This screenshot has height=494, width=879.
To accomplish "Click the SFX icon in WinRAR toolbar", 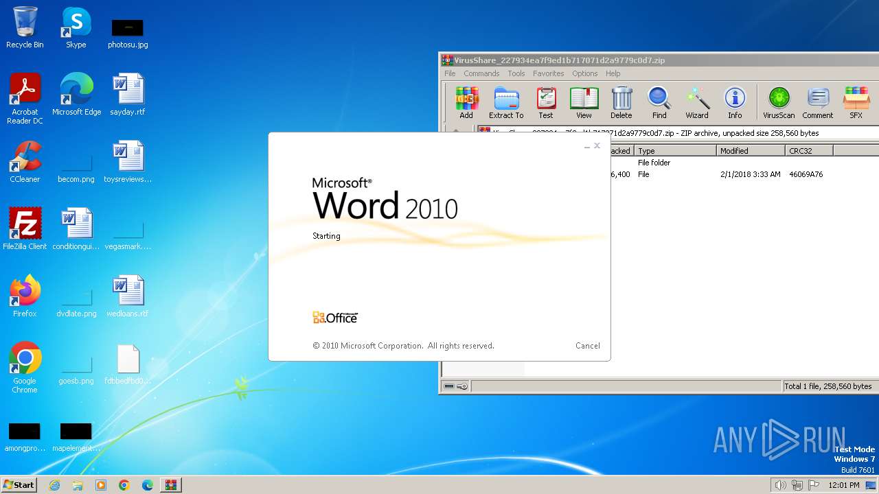I will [856, 102].
